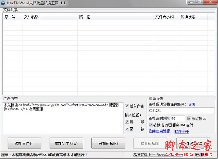Image resolution: width=218 pixels, height=159 pixels.
Task: Minimize the HtmlToWord window
Action: point(191,2)
